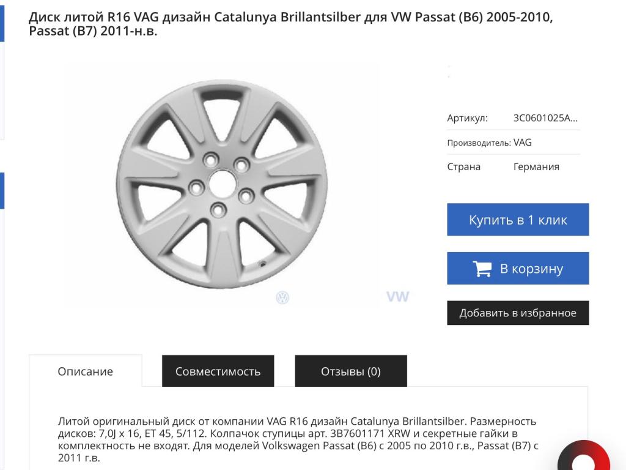This screenshot has height=470, width=626.
Task: Open the Отзывы (0) tab
Action: (x=351, y=371)
